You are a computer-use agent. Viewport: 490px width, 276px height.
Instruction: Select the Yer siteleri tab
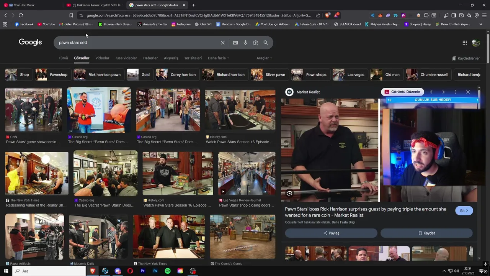click(193, 58)
